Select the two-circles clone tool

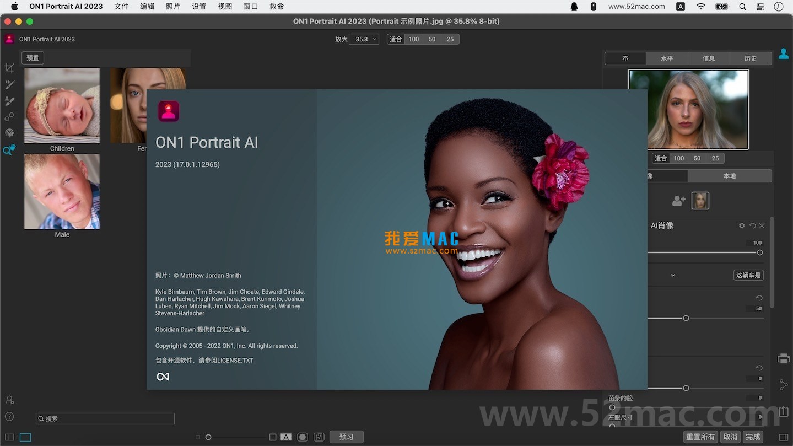9,117
